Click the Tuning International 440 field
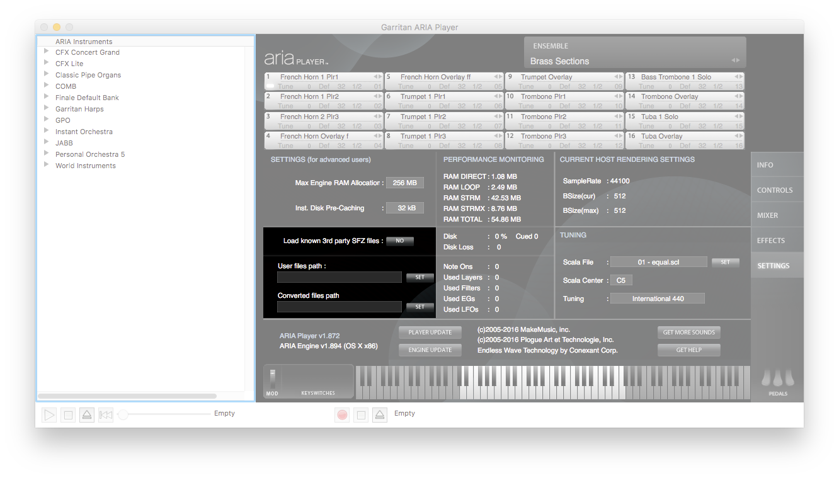Viewport: 839px width, 478px height. point(658,299)
